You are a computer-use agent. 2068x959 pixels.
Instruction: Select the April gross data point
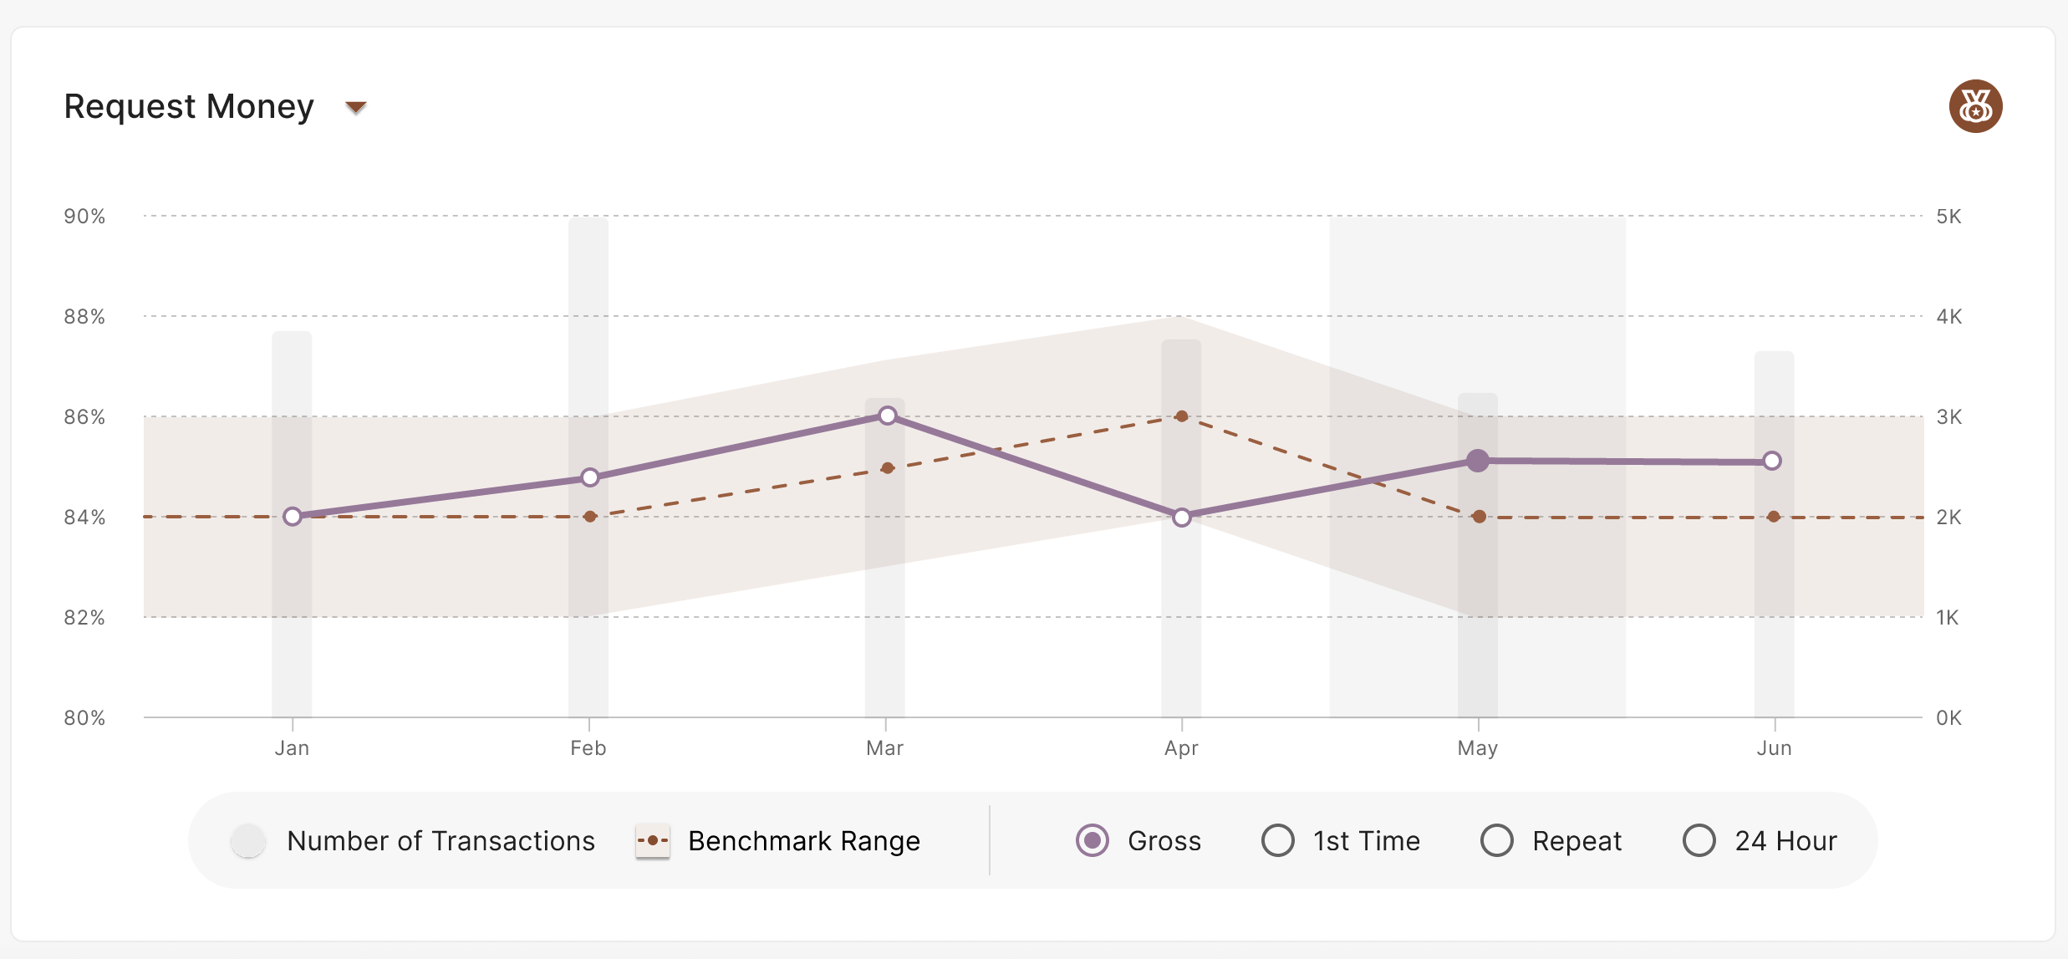coord(1182,518)
